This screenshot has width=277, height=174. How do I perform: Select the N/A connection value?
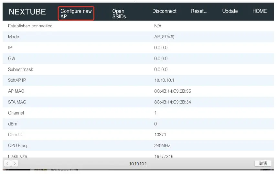click(158, 26)
